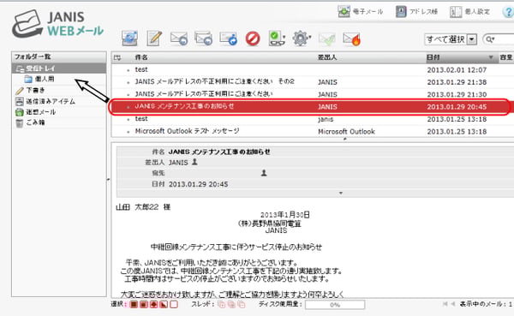Compose a new message with pencil icon

click(154, 39)
